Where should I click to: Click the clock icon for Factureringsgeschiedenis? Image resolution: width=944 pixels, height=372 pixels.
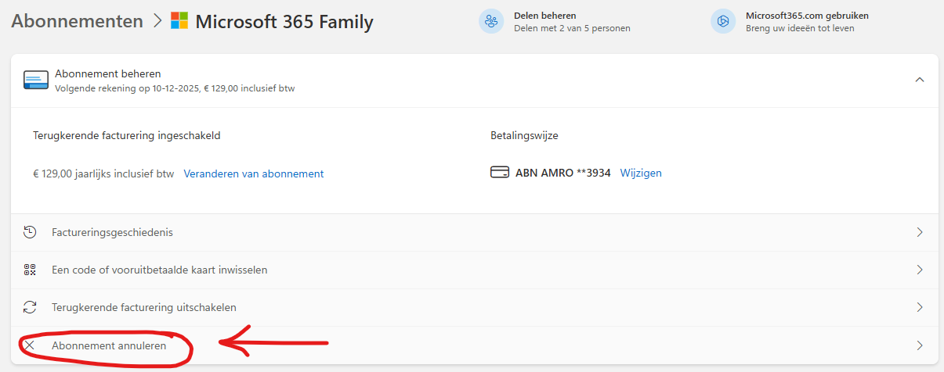point(30,232)
